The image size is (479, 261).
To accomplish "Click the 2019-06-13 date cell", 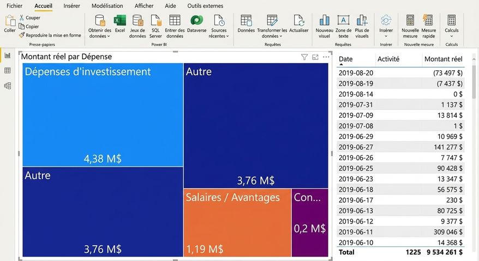I will (356, 211).
